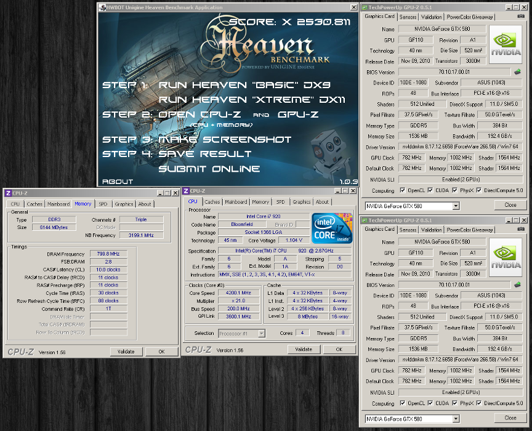Click Command Rate value 1T
Screen dimensions: 532x431
pos(108,308)
